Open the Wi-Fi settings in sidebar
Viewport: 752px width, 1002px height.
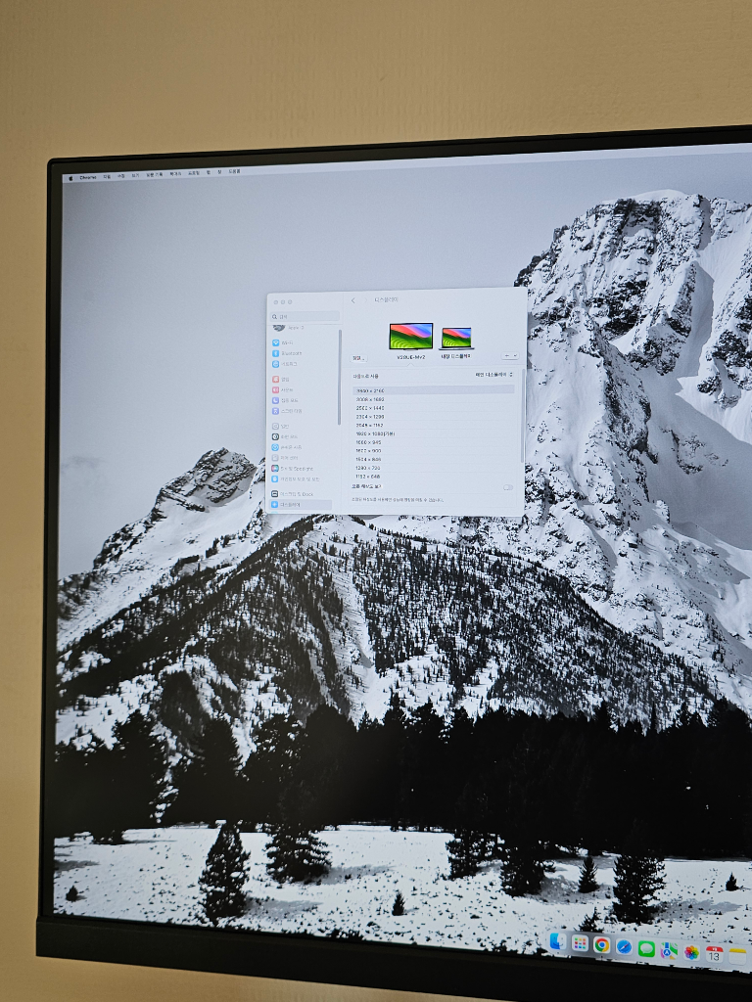point(287,342)
